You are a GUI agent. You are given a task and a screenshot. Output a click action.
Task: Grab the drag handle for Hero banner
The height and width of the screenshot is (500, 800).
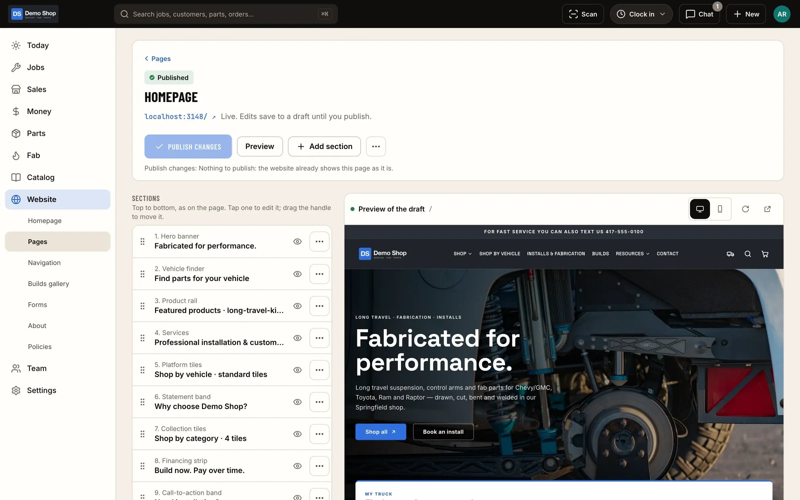[142, 241]
